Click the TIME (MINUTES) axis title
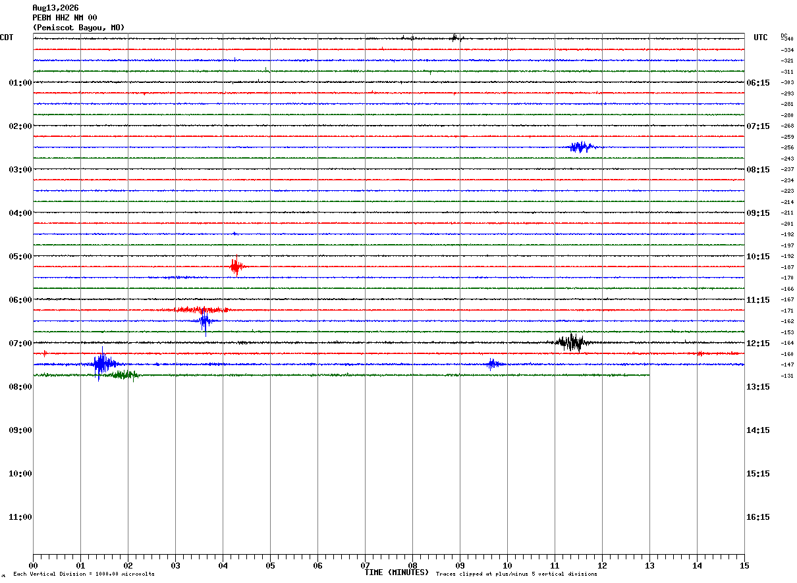Screen dimensions: 797x583 click(x=397, y=572)
